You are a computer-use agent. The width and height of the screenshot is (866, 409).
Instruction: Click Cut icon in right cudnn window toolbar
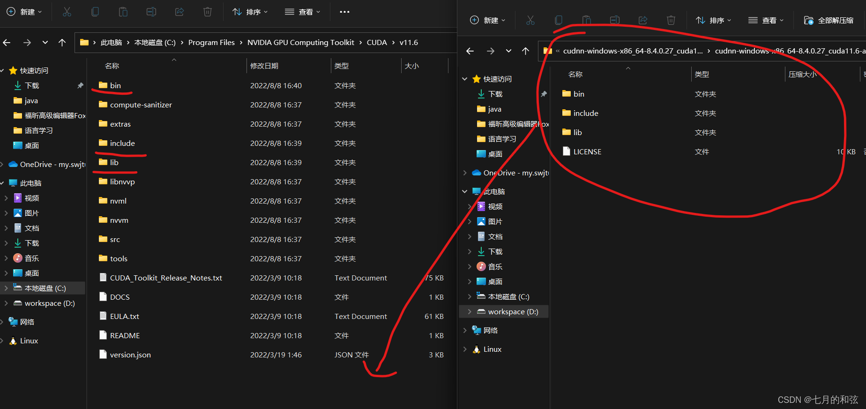click(530, 20)
